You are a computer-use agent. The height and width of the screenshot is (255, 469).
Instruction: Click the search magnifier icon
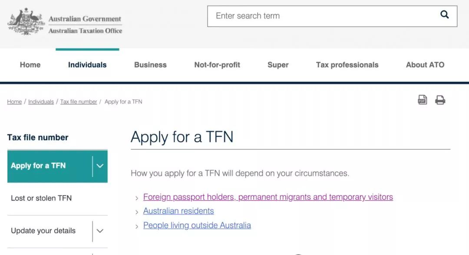(444, 15)
